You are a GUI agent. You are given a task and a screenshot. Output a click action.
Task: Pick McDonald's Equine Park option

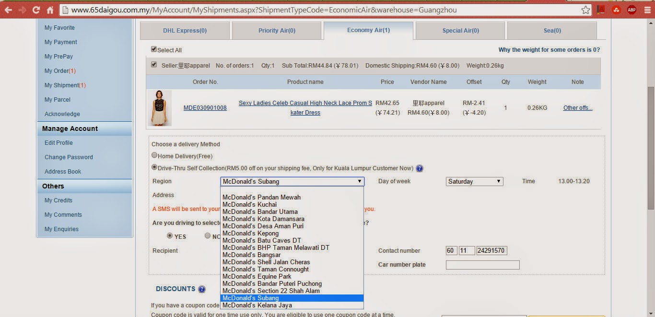point(292,276)
